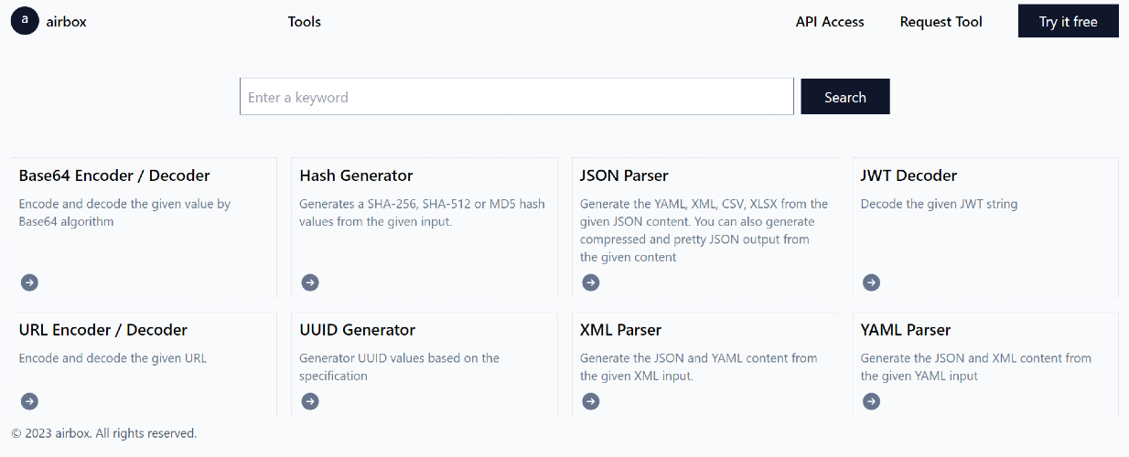Open URL Encoder / Decoder arrow icon
Screen dimensions: 1129x457
[x=29, y=400]
